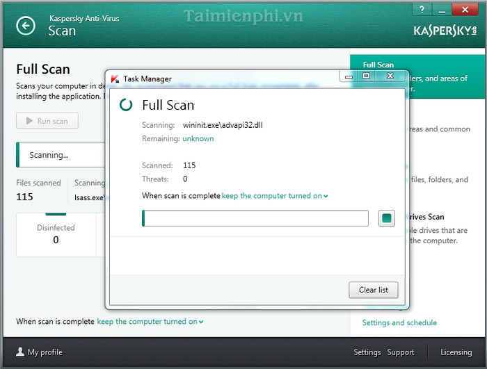Image resolution: width=487 pixels, height=369 pixels.
Task: Click the lsass.exe scanning entry in main window
Action: (x=90, y=197)
